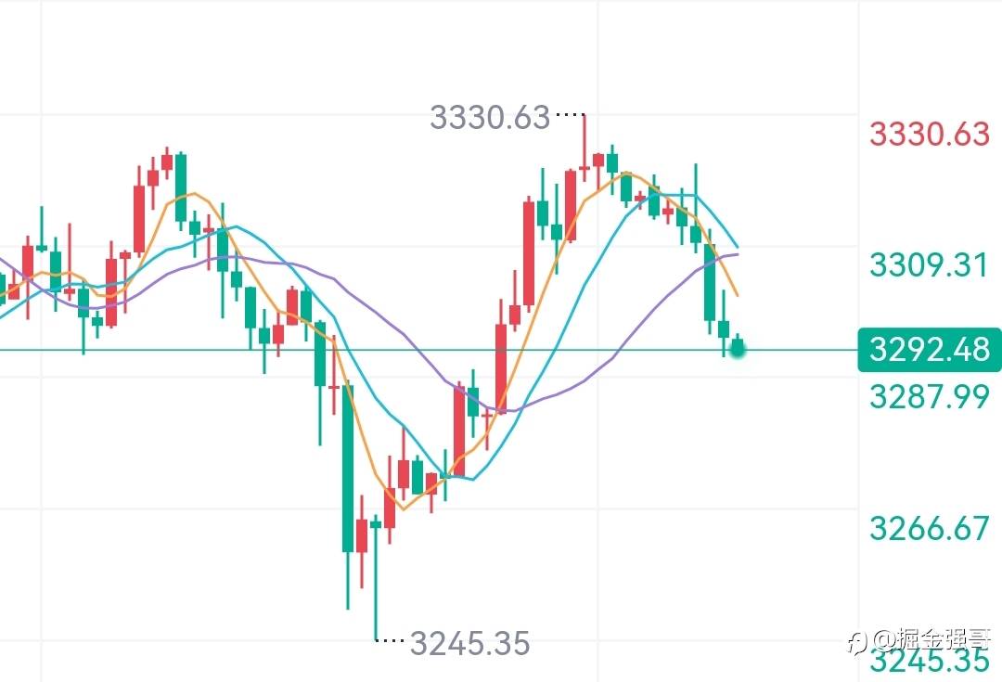1002x682 pixels.
Task: Select the red 3330.63 price axis label
Action: pos(930,135)
